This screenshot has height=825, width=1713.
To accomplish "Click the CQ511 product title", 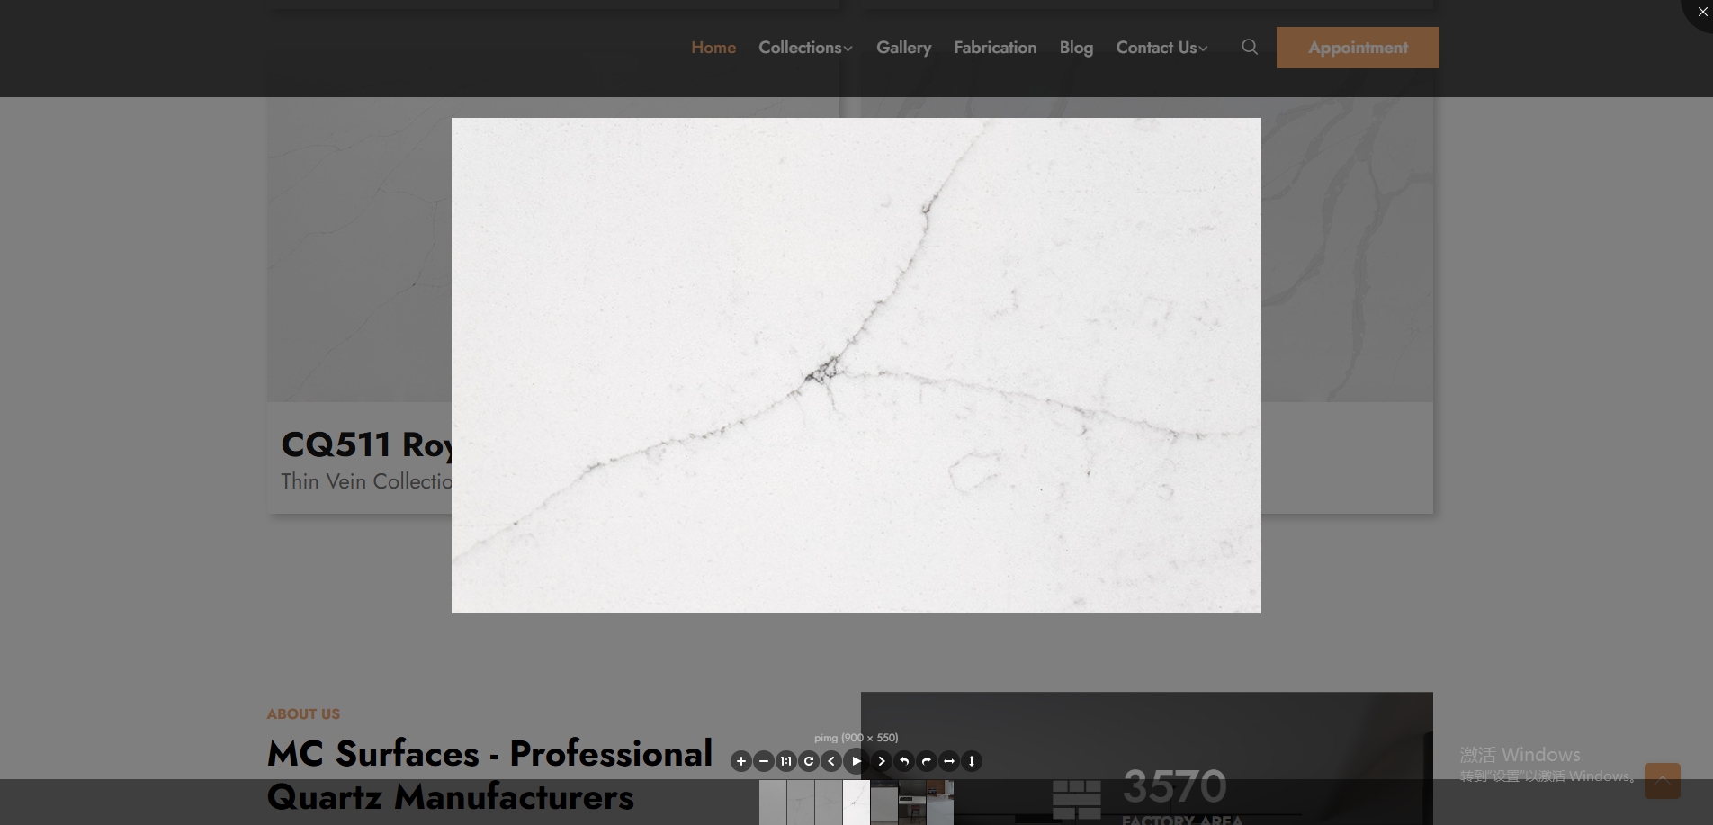I will point(366,444).
